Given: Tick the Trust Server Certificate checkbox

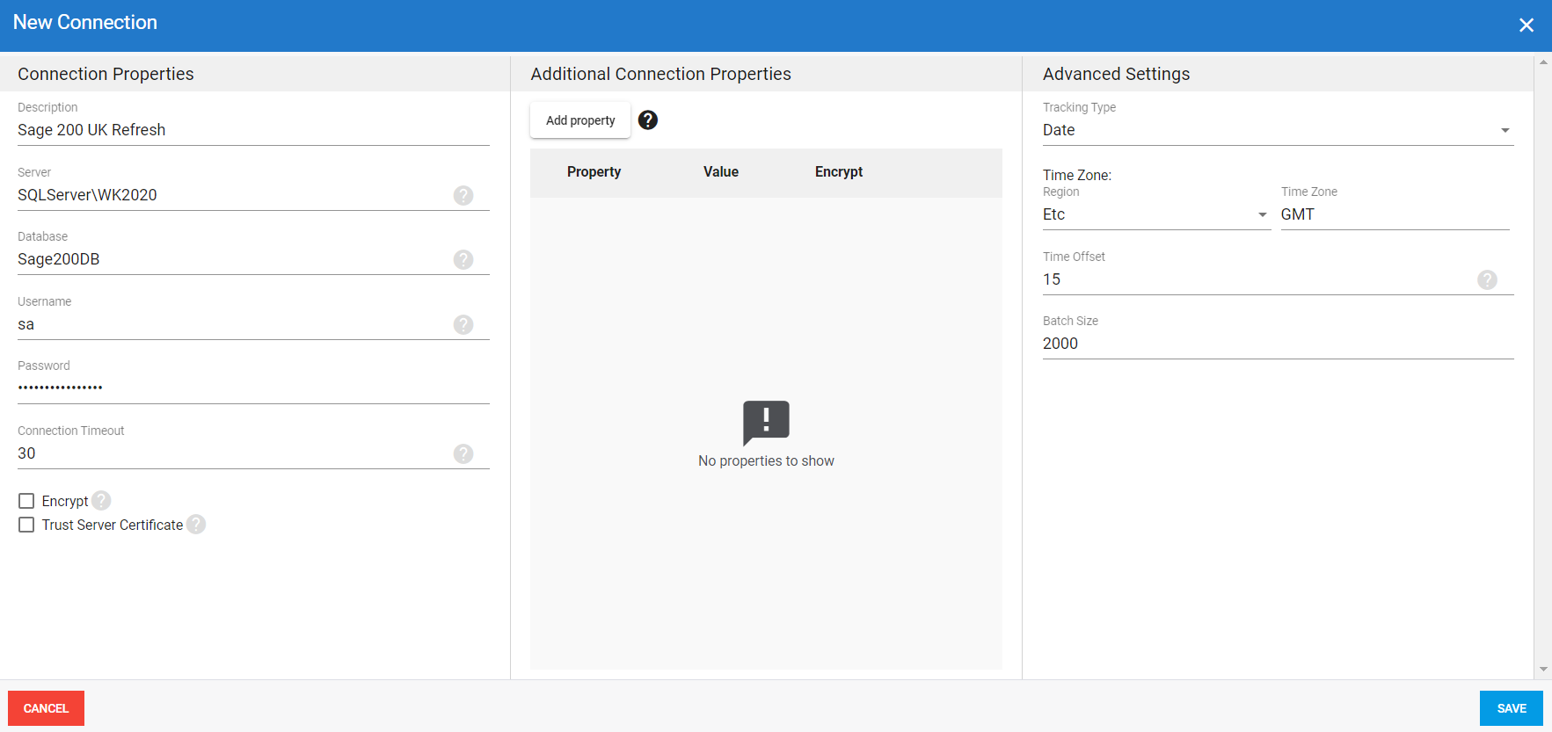Looking at the screenshot, I should click(26, 525).
